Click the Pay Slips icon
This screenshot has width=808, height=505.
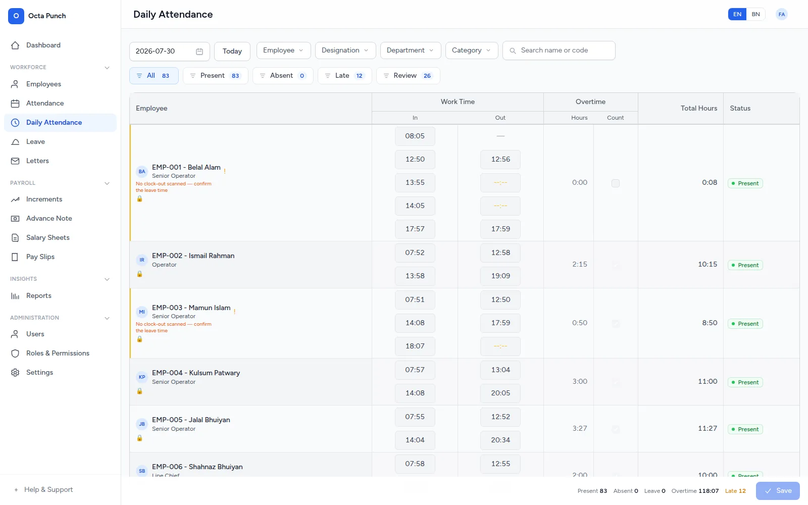point(15,257)
